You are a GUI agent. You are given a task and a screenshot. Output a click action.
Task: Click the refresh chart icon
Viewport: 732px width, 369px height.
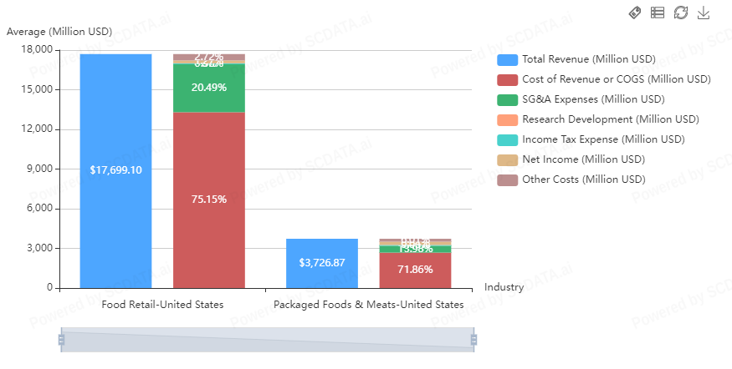tap(680, 13)
